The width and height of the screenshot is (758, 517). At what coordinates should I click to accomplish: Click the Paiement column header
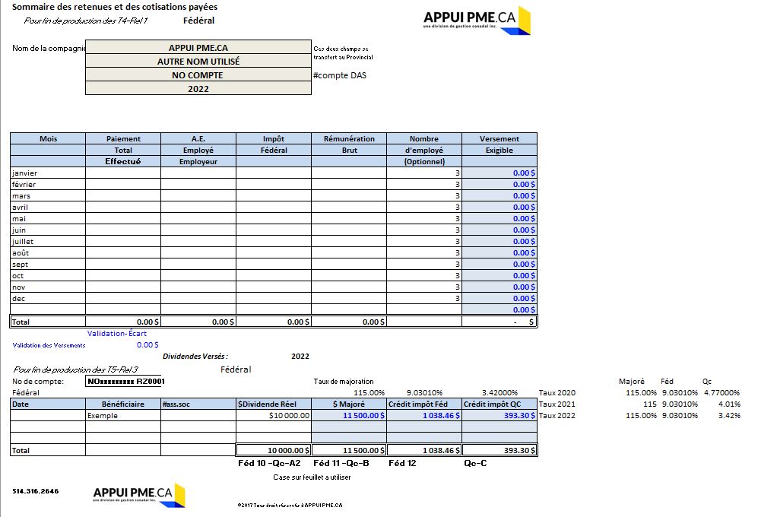click(123, 138)
